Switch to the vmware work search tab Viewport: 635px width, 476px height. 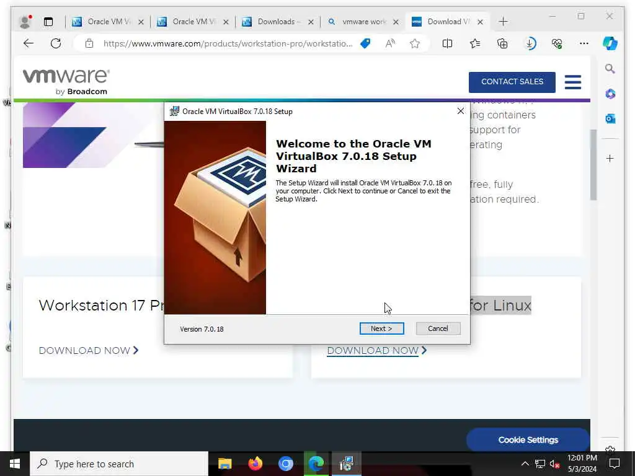tap(363, 22)
